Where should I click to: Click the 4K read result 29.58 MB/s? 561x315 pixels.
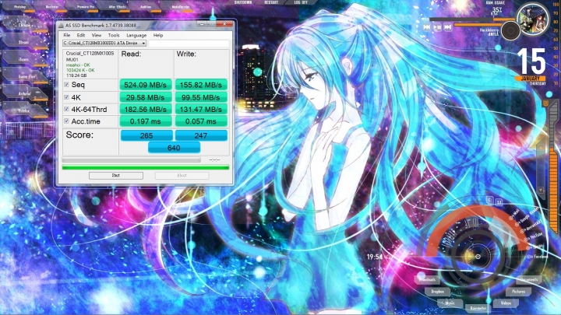click(x=145, y=97)
